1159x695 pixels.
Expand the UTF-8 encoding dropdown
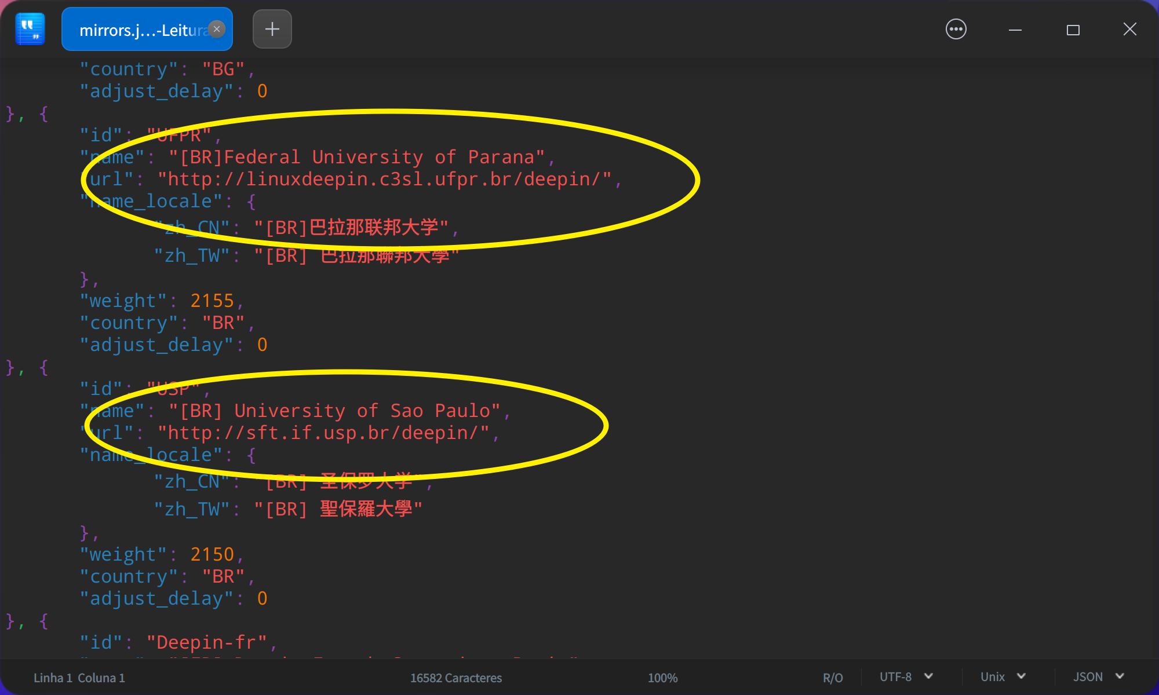click(x=906, y=676)
